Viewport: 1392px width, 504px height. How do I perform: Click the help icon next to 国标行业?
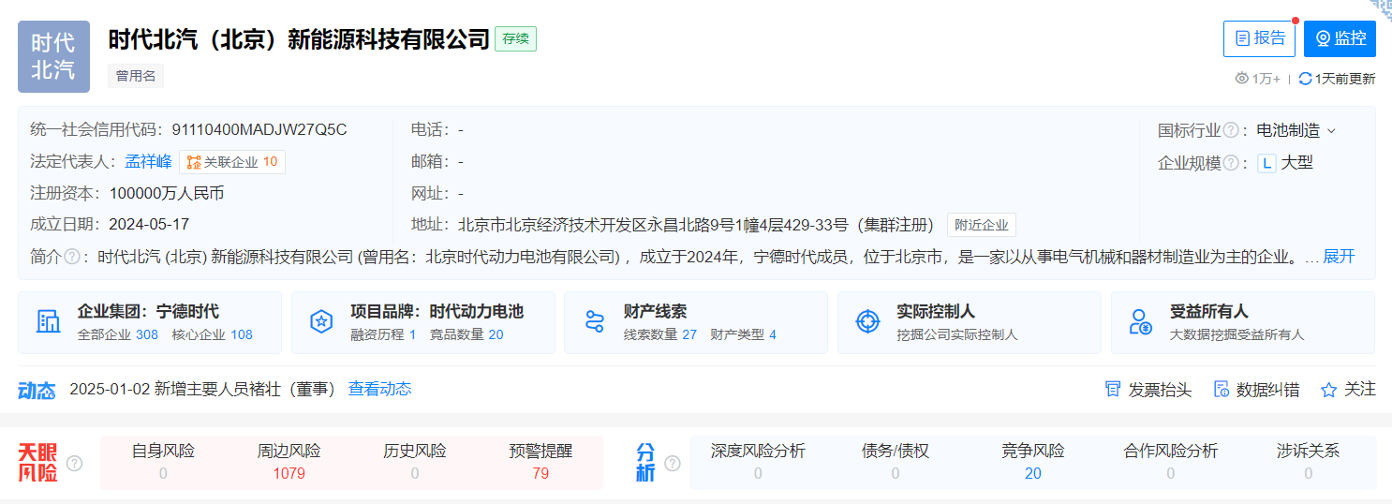(x=1231, y=130)
